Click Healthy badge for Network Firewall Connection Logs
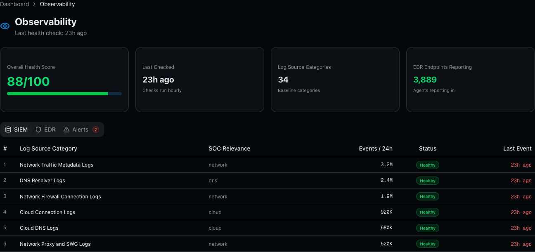The width and height of the screenshot is (535, 252). [x=428, y=196]
